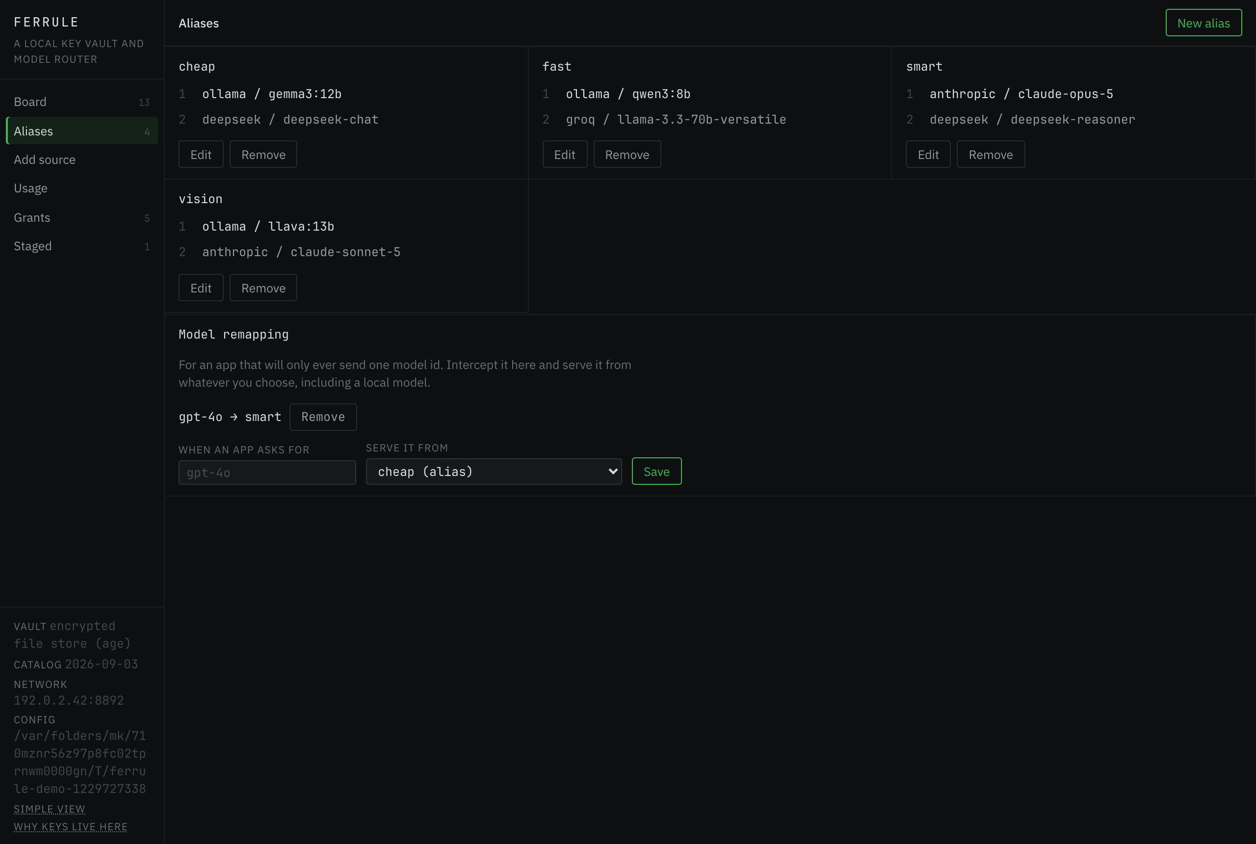The width and height of the screenshot is (1256, 844).
Task: Click the 'cheap' alias name heading
Action: point(196,66)
